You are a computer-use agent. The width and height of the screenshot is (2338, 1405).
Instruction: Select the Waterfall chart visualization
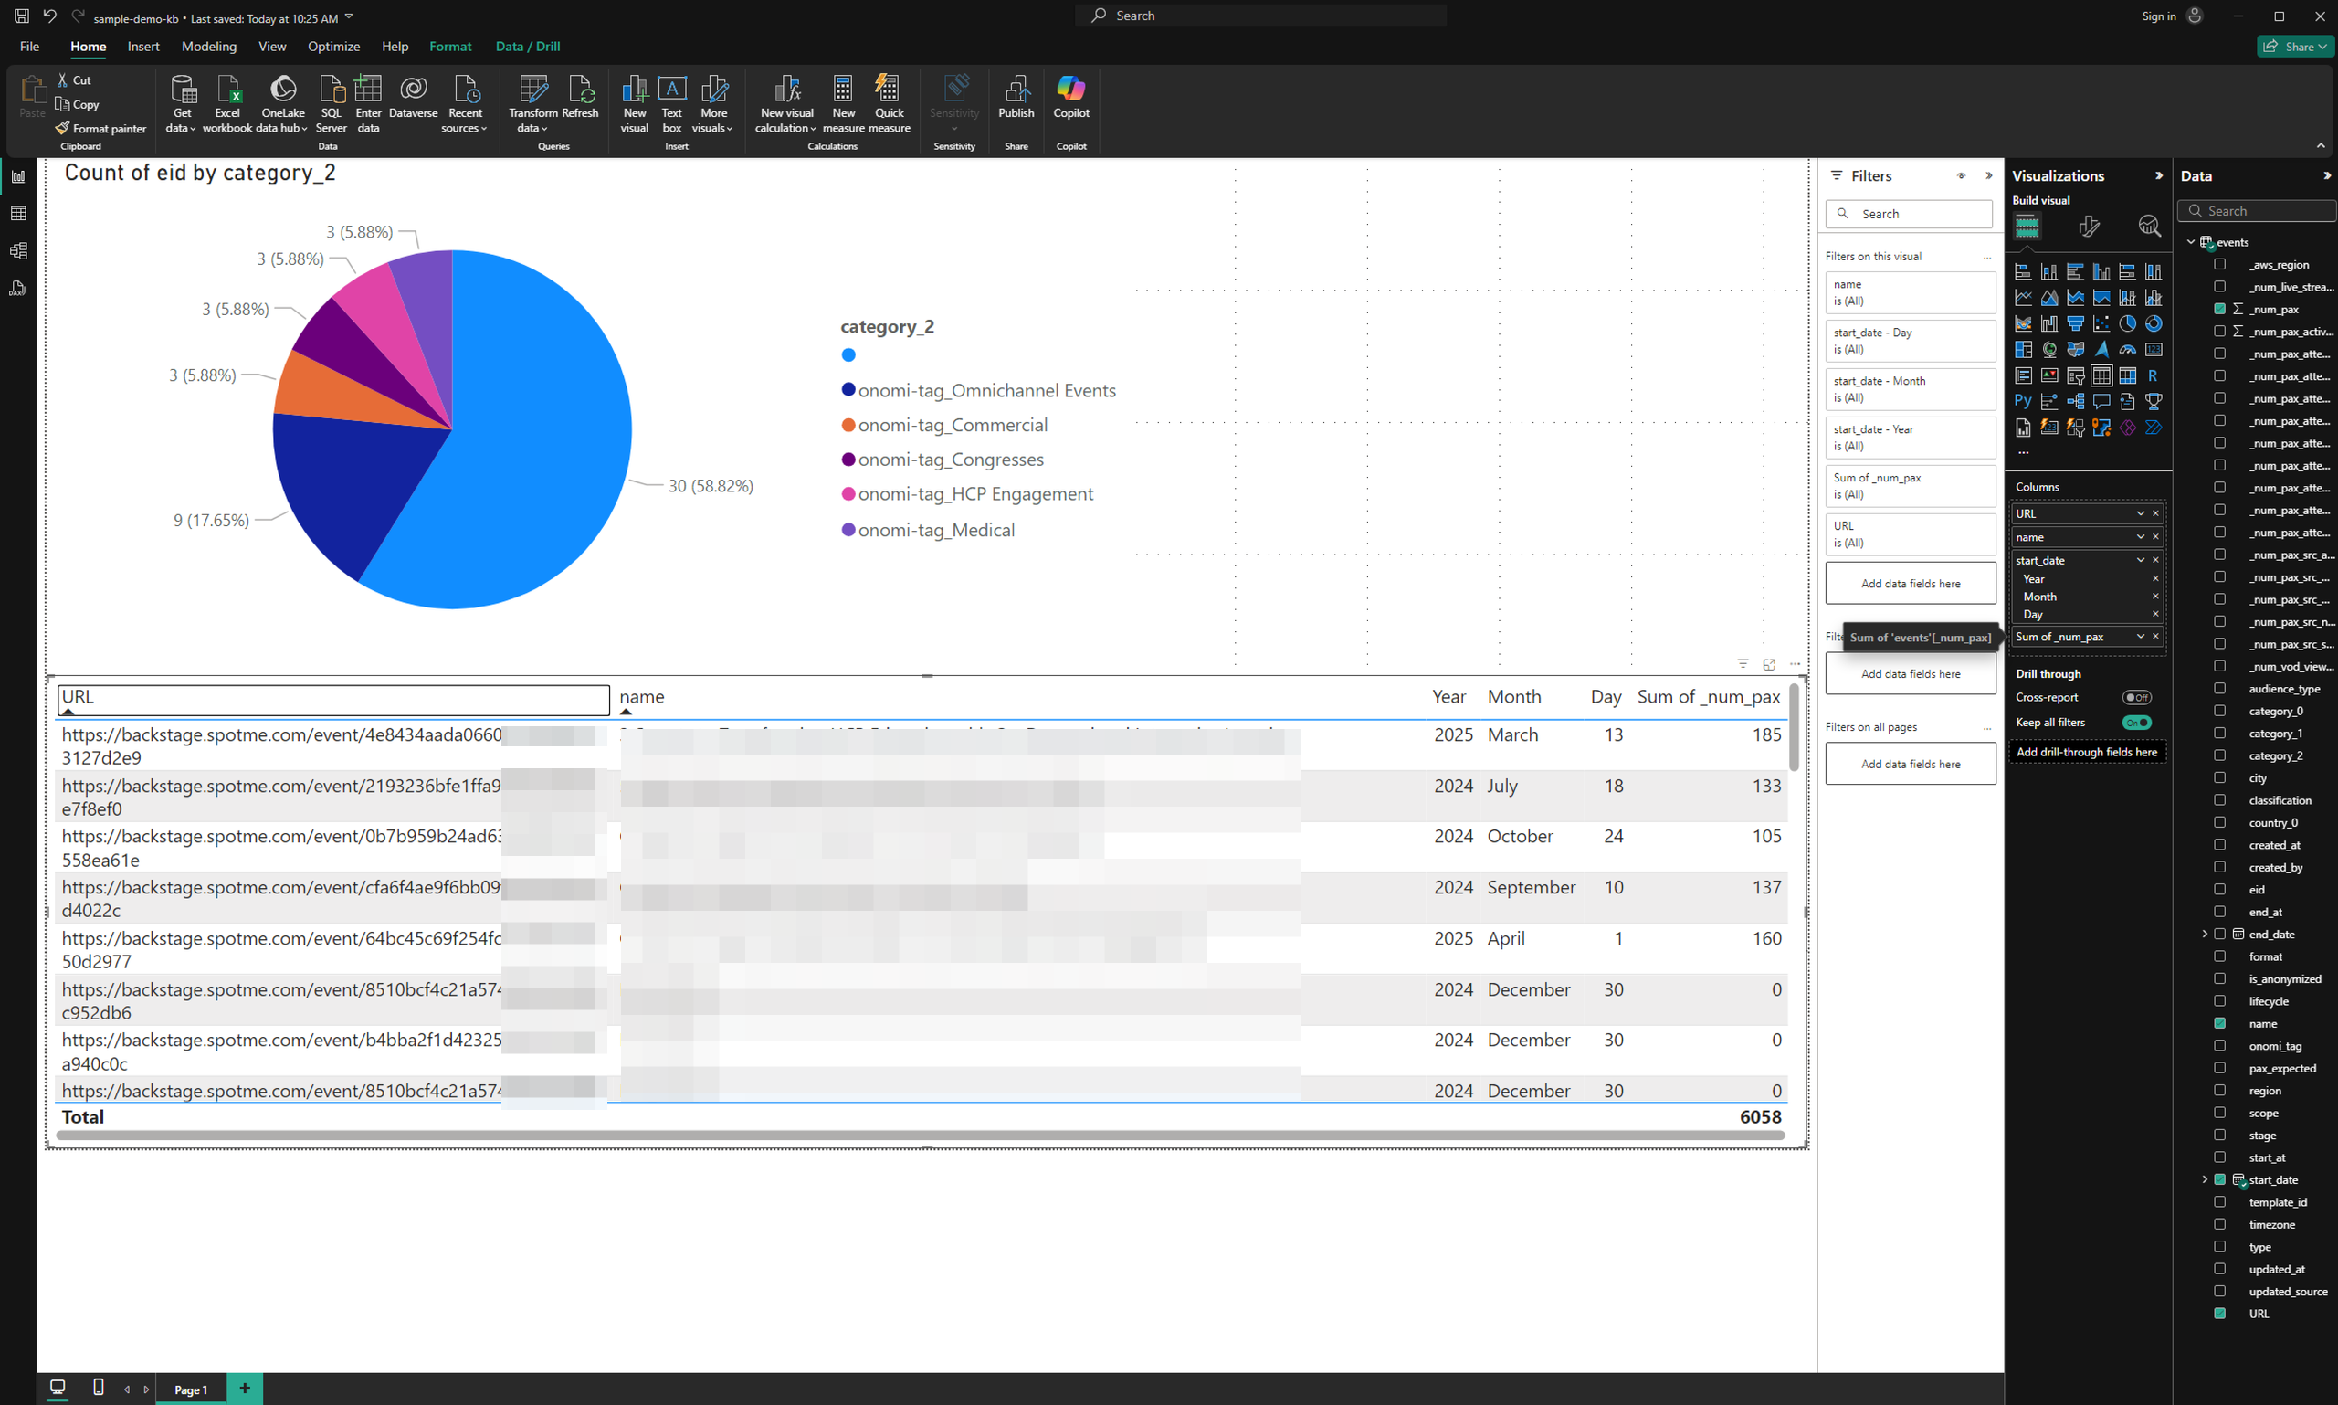[x=2049, y=323]
